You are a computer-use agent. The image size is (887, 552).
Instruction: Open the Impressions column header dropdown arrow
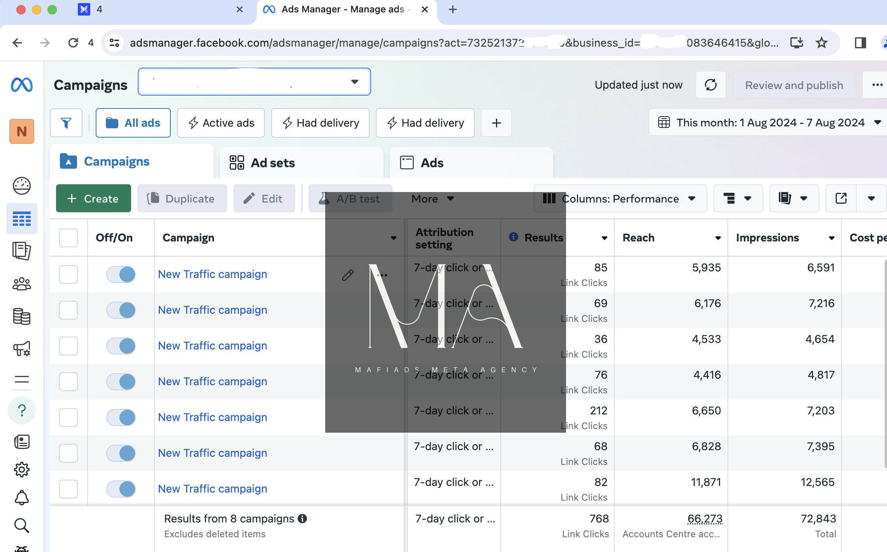click(832, 238)
